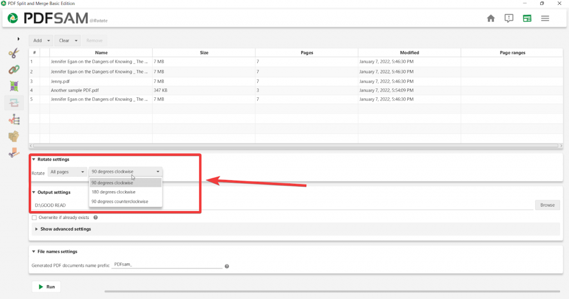This screenshot has width=569, height=299.
Task: Choose 180 degrees clockwise option
Action: coord(126,192)
